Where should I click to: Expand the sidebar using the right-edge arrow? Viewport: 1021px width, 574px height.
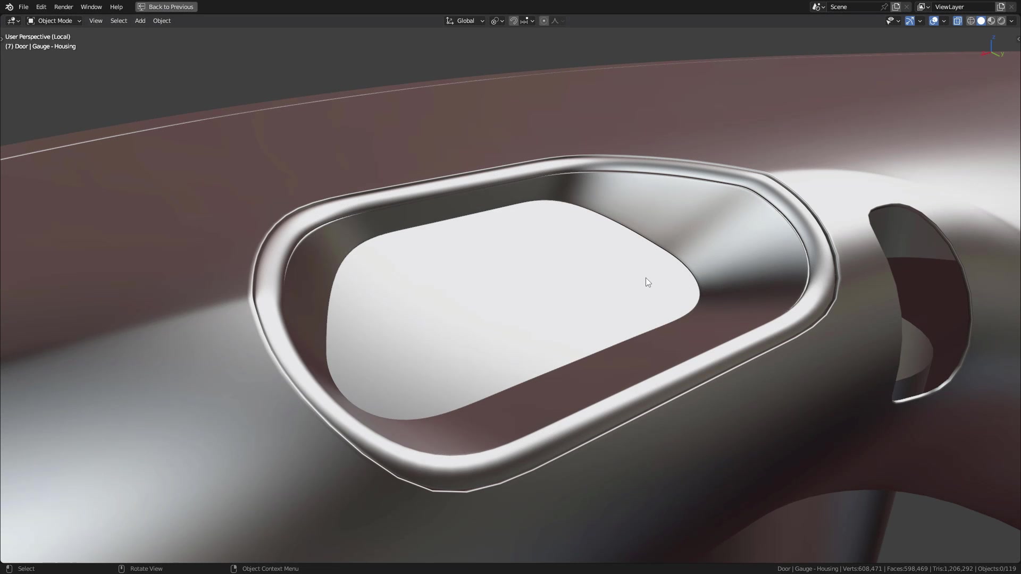(x=1018, y=39)
